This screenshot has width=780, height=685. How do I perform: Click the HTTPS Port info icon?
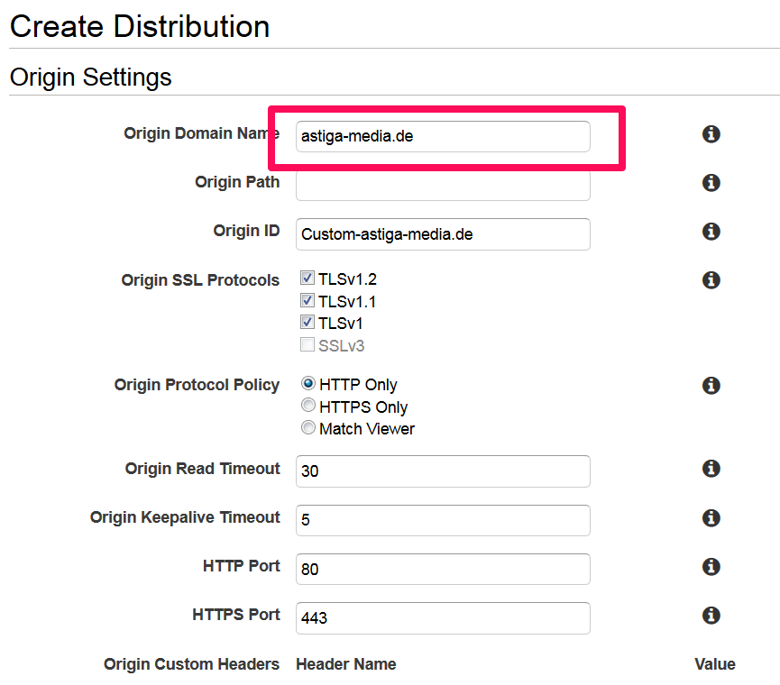point(711,616)
